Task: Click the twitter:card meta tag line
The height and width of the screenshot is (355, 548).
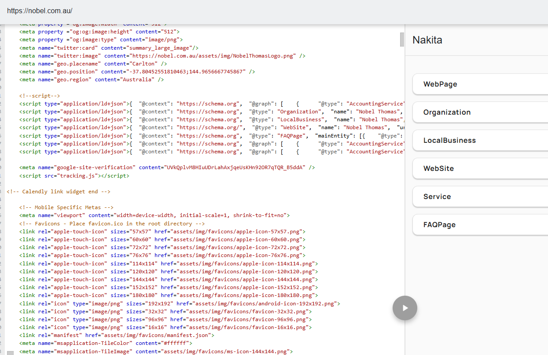Action: (x=109, y=48)
